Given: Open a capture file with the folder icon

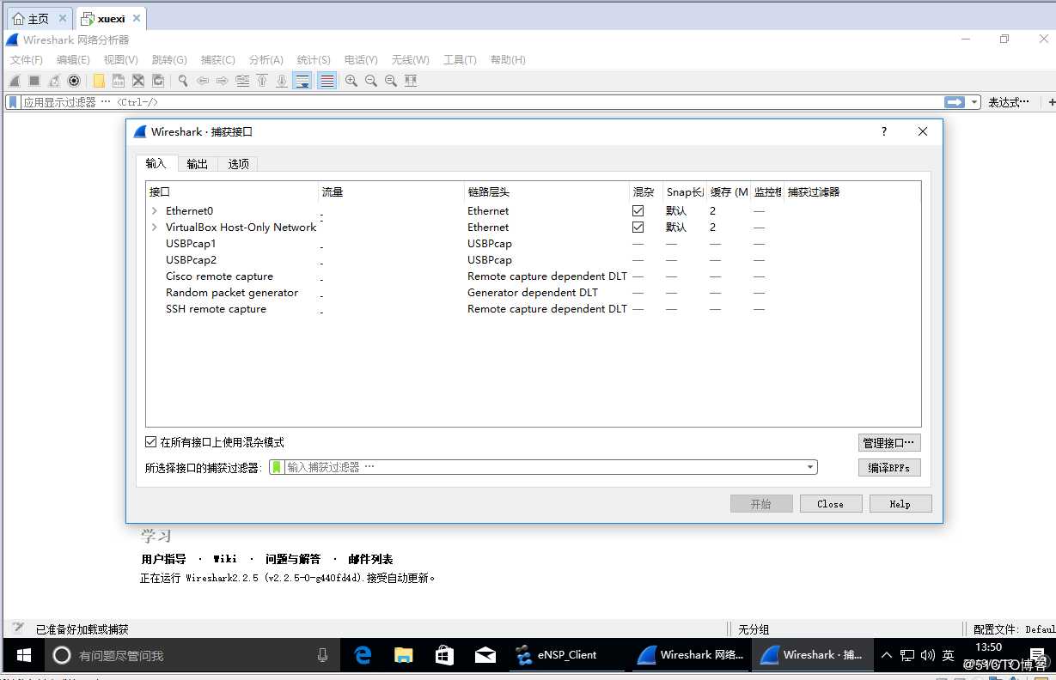Looking at the screenshot, I should 99,81.
